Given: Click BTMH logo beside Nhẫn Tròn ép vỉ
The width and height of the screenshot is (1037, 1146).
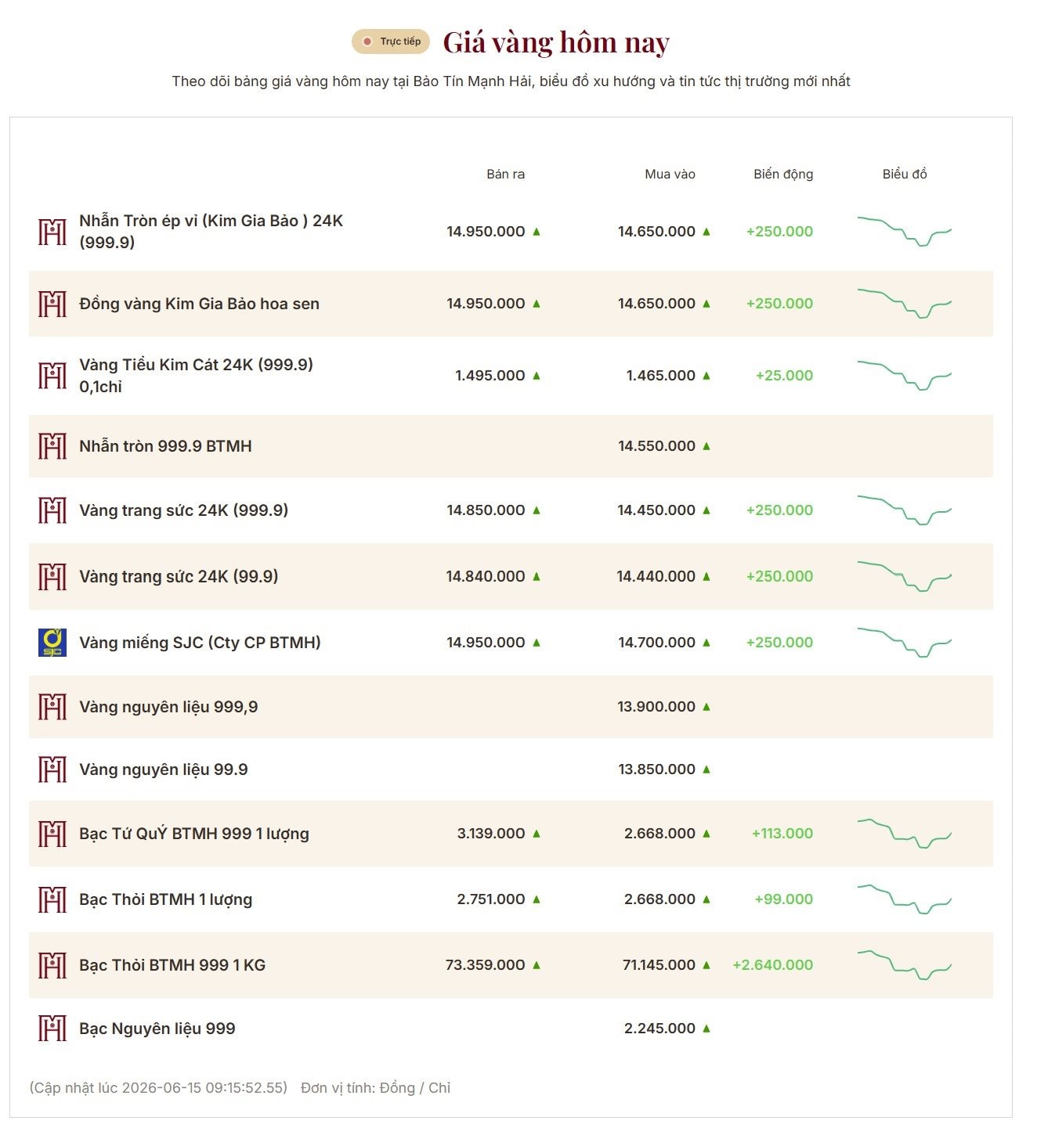Looking at the screenshot, I should (52, 232).
